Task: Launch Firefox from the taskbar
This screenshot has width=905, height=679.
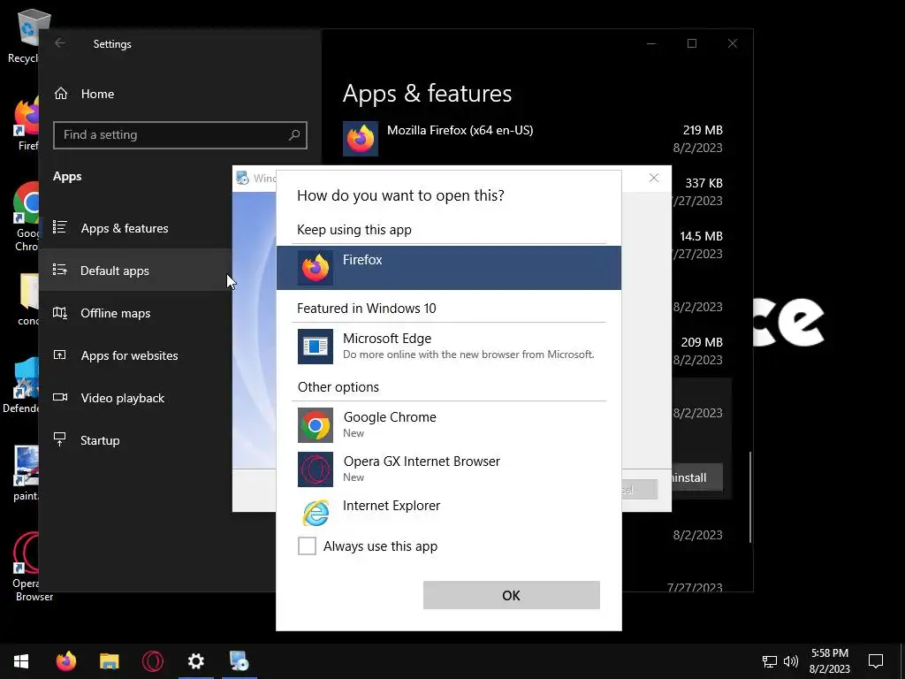Action: [65, 661]
